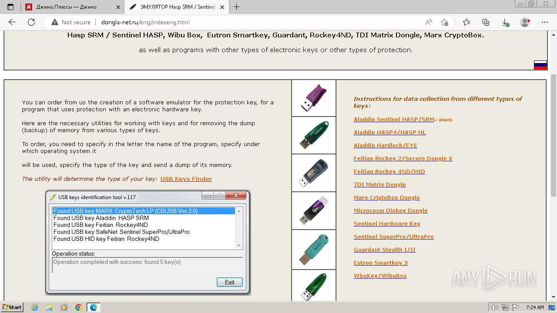Click the dark green Guardant dongle image
557x313 pixels.
(314, 135)
